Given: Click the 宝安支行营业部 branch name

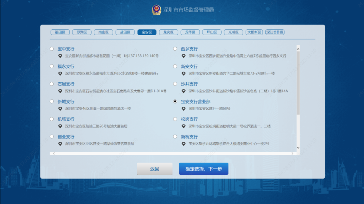Looking at the screenshot, I should pyautogui.click(x=196, y=102).
